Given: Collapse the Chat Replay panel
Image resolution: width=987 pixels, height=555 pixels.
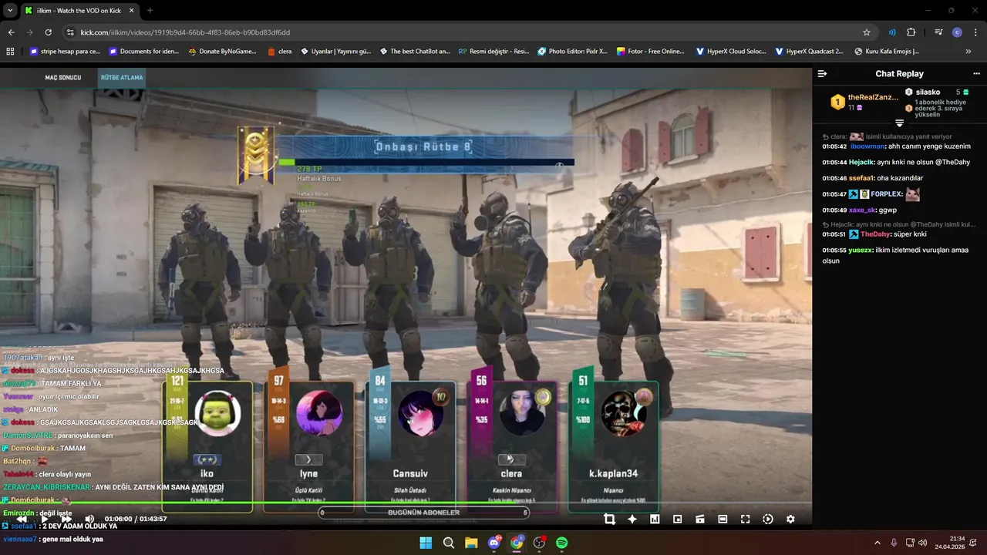Looking at the screenshot, I should coord(822,74).
